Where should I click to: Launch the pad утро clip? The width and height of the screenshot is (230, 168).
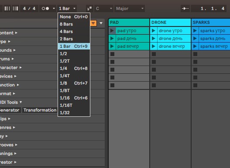pos(112,31)
